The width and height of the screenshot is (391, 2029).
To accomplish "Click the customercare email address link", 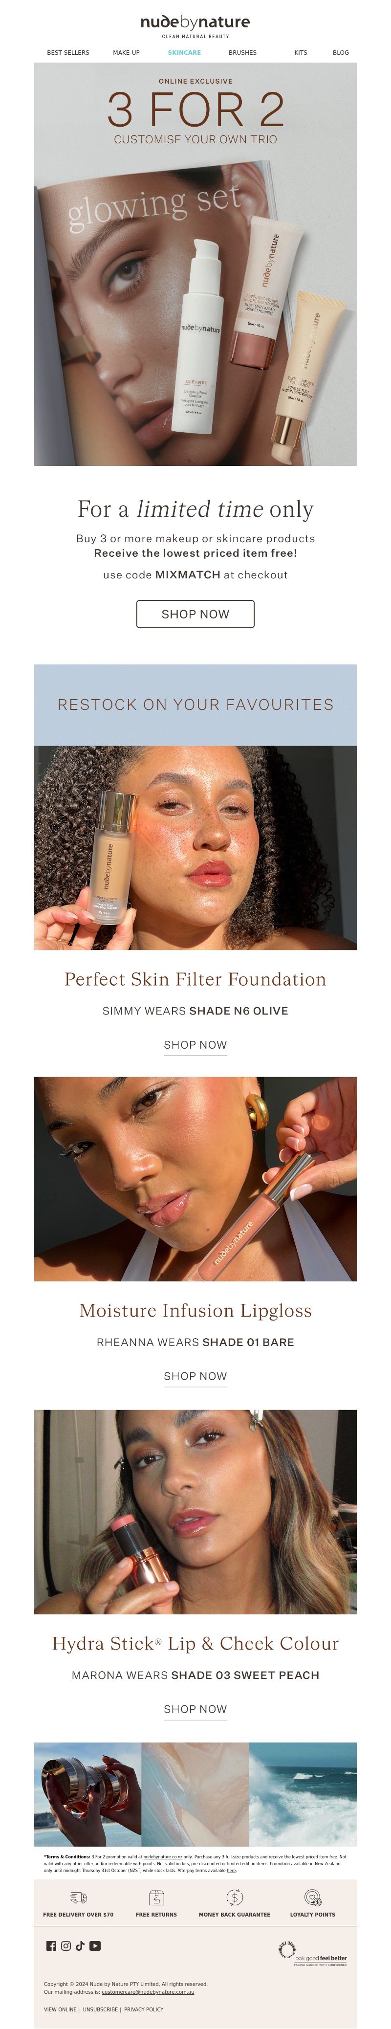I will 148,1992.
